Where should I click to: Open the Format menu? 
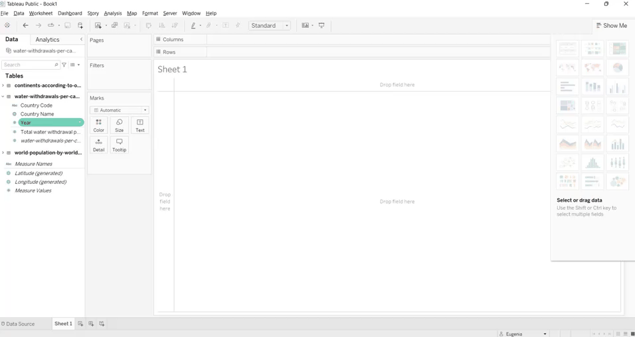150,13
